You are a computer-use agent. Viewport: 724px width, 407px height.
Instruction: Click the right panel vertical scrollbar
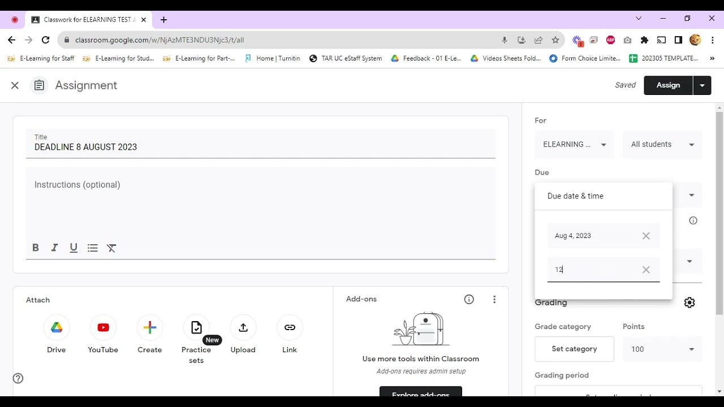(x=719, y=214)
